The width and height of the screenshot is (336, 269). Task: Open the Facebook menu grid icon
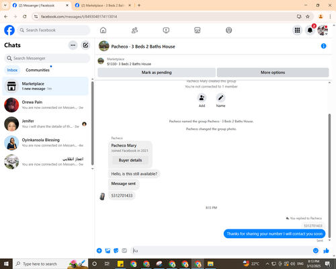pyautogui.click(x=297, y=30)
